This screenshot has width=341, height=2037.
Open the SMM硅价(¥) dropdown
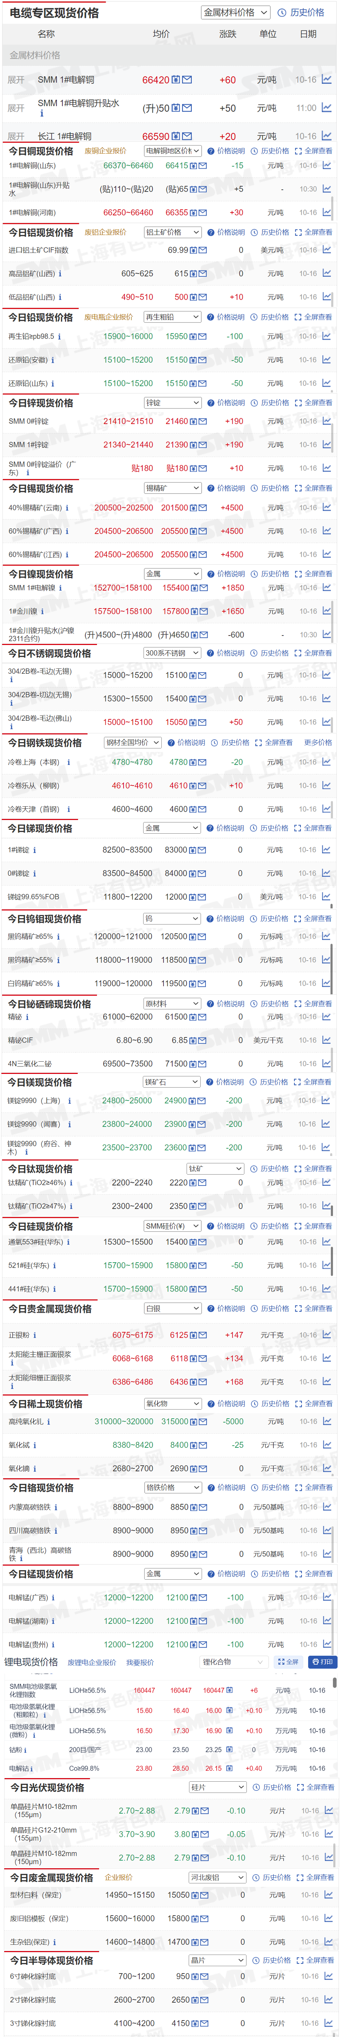pyautogui.click(x=172, y=1226)
